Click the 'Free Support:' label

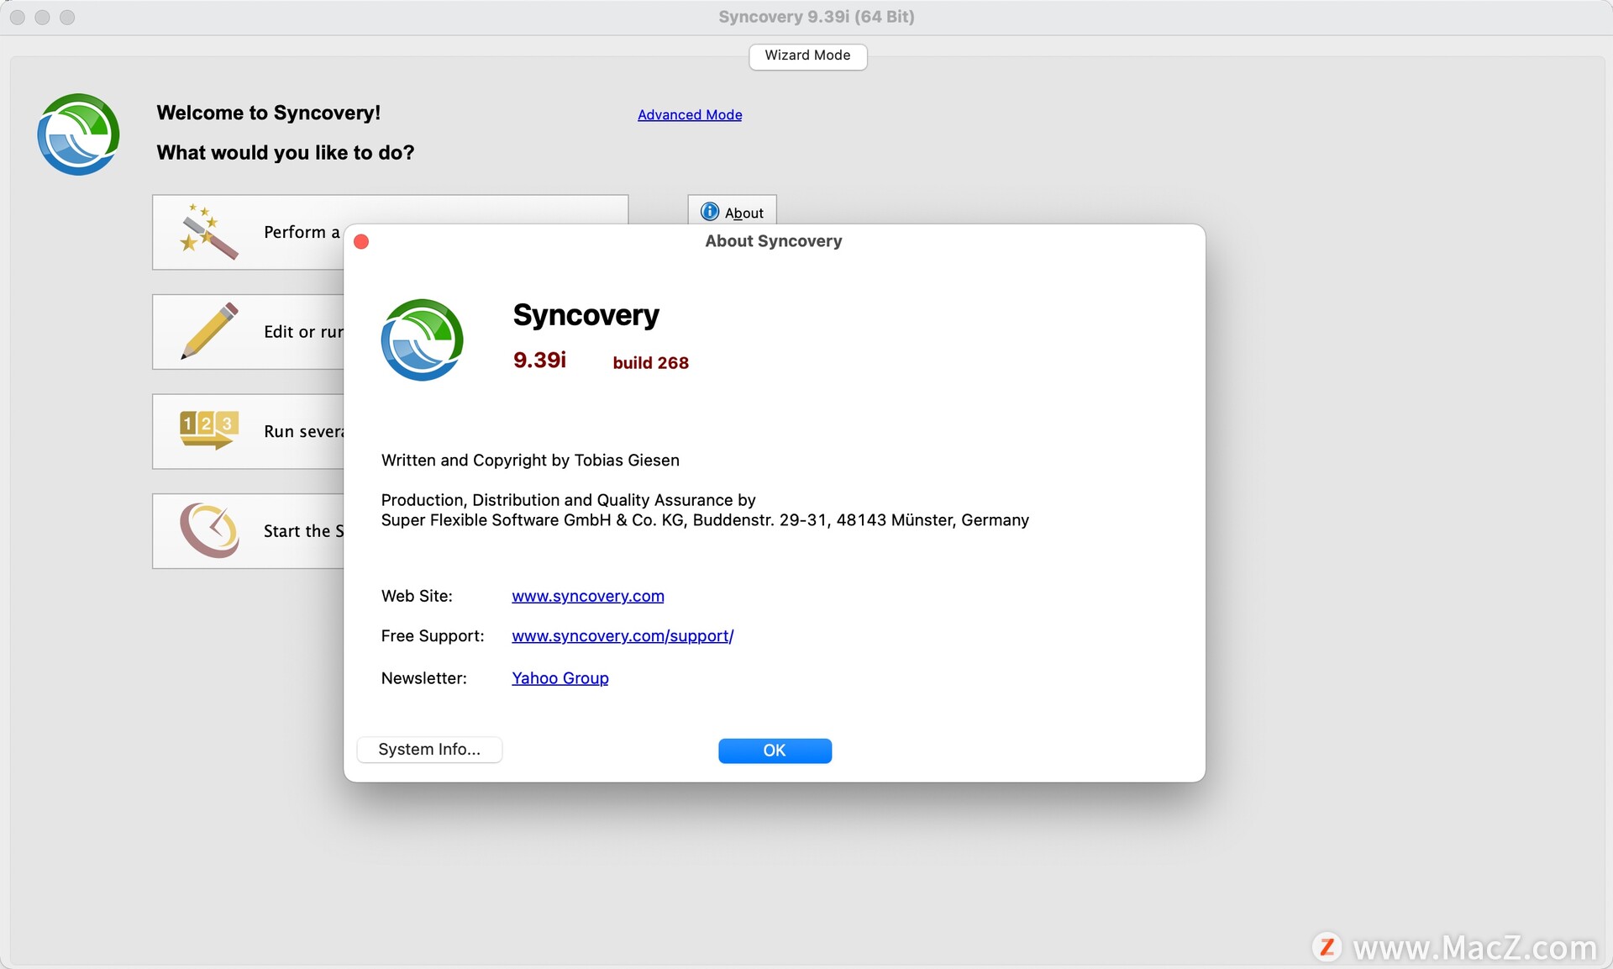[x=433, y=636]
